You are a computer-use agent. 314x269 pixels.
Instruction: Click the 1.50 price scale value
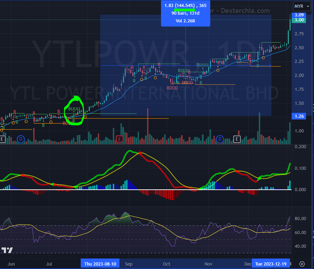point(299,103)
